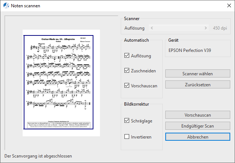Cancel with the Abbrechen button
The image size is (235, 163).
(x=197, y=137)
